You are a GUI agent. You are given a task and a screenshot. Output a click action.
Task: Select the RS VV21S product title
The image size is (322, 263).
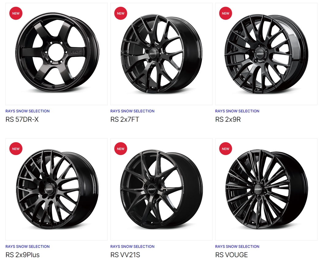[125, 255]
